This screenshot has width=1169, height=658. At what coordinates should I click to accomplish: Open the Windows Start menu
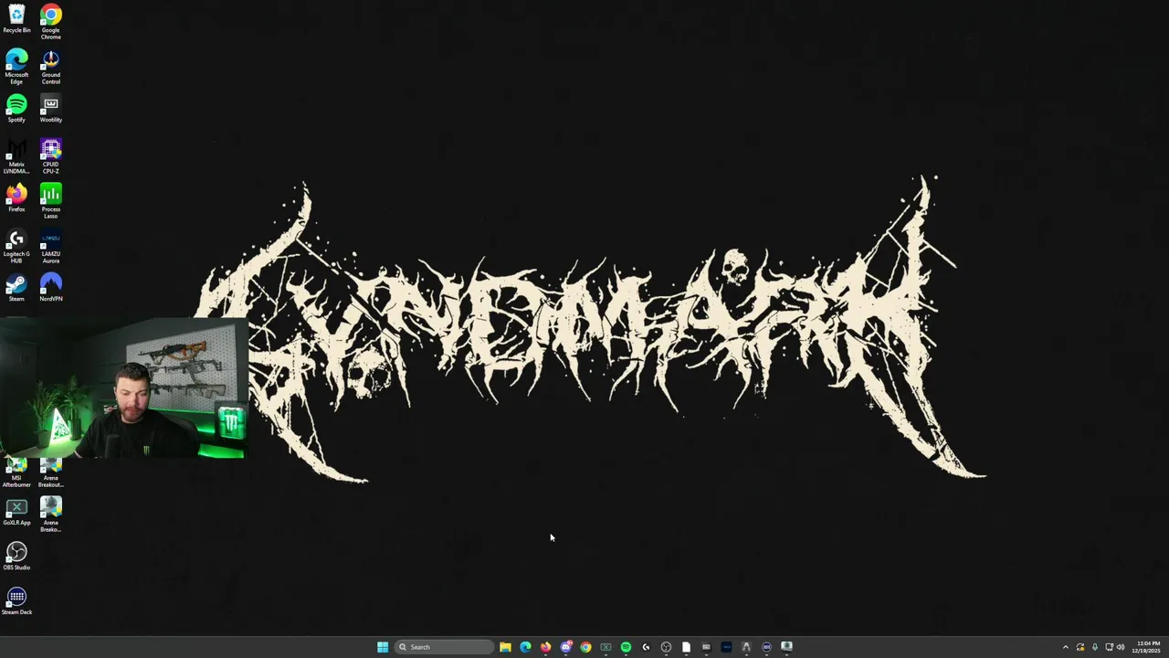coord(383,647)
